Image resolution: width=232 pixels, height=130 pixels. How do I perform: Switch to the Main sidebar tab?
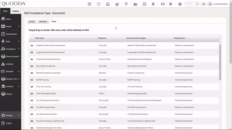click(5, 11)
